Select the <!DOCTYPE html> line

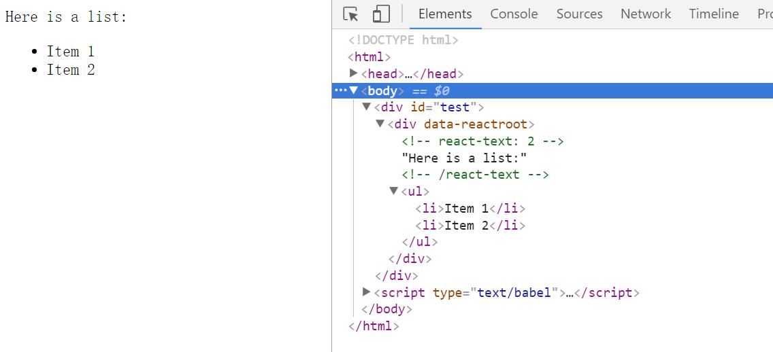click(404, 40)
